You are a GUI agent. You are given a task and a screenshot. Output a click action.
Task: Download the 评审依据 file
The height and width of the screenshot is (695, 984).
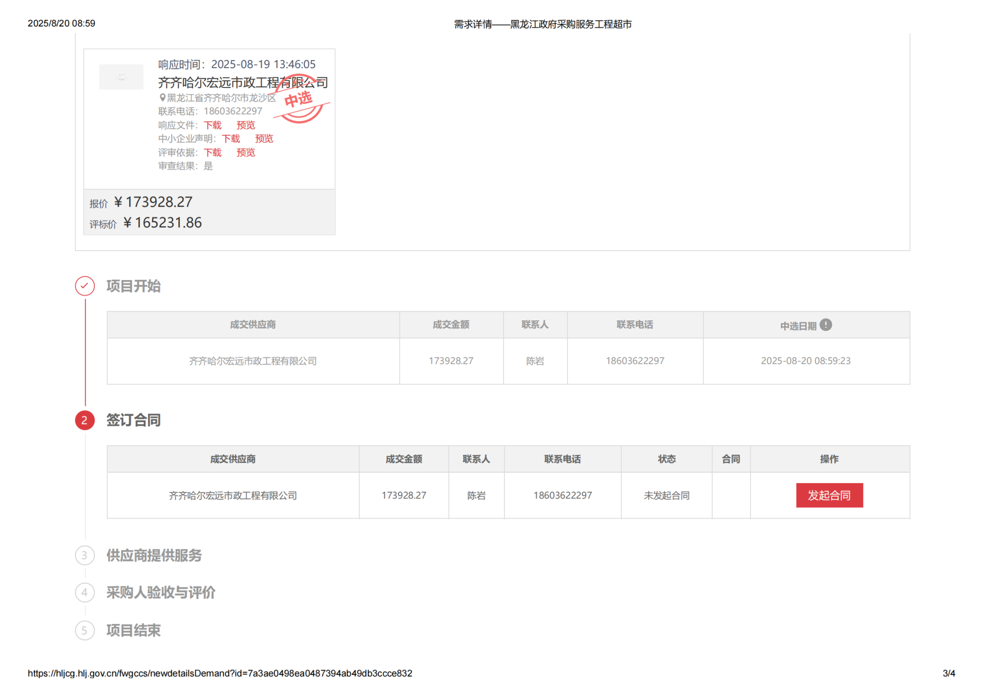[212, 153]
